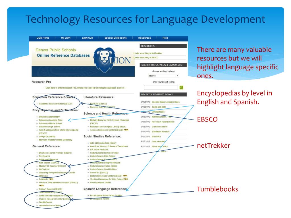Click Lexile searching in EBSCO link

146,57
